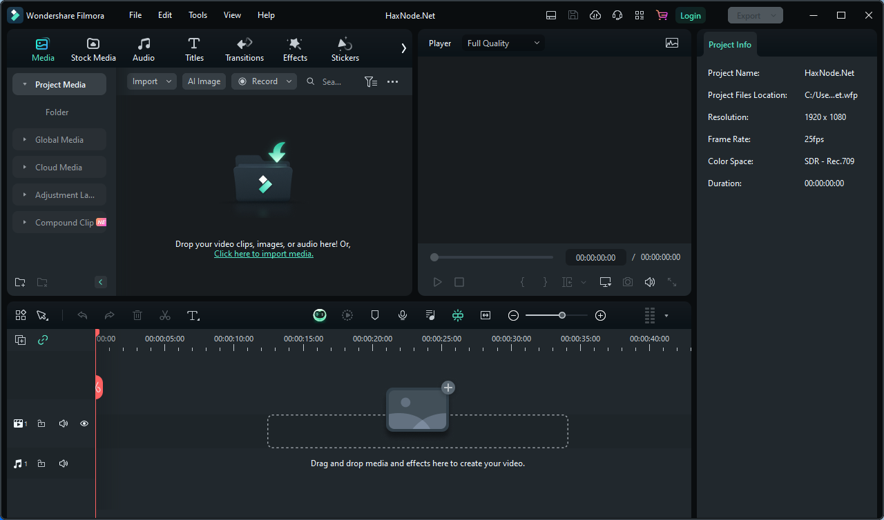Click the shopping cart icon in title bar
The image size is (884, 520).
[662, 15]
